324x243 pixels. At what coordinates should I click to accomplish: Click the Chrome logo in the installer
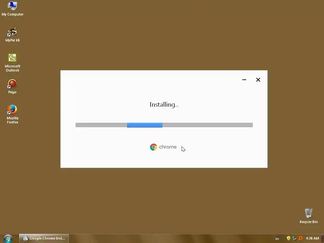(x=153, y=147)
